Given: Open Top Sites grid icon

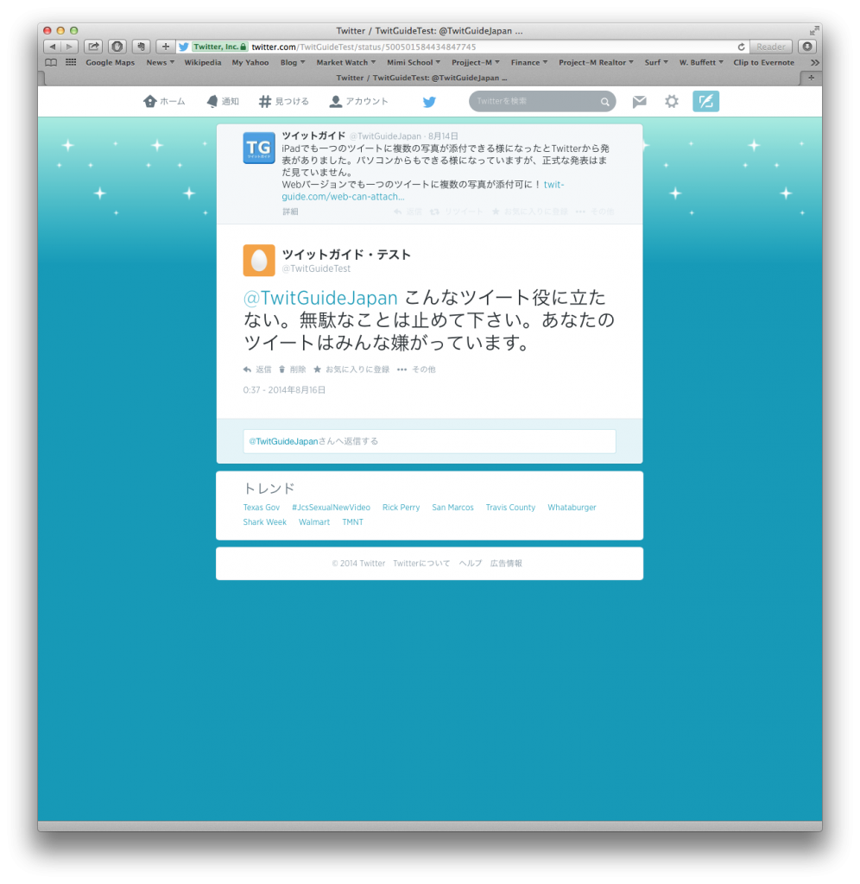Looking at the screenshot, I should coord(71,62).
